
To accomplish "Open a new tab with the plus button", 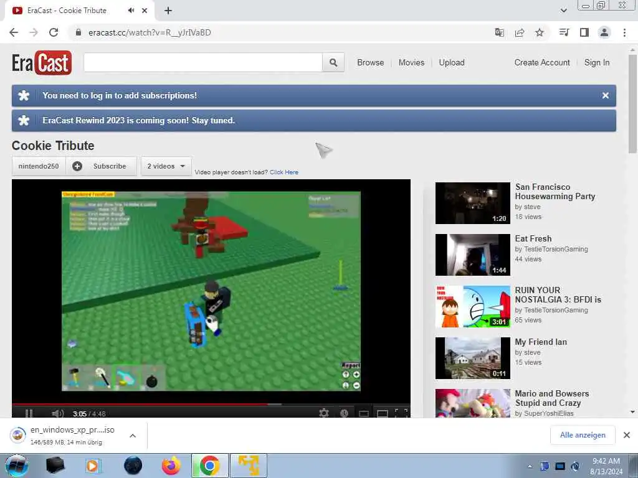I will click(x=168, y=11).
